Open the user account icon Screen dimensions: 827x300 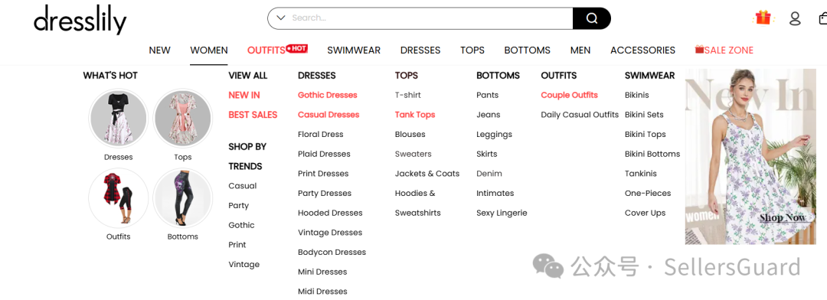[x=795, y=18]
